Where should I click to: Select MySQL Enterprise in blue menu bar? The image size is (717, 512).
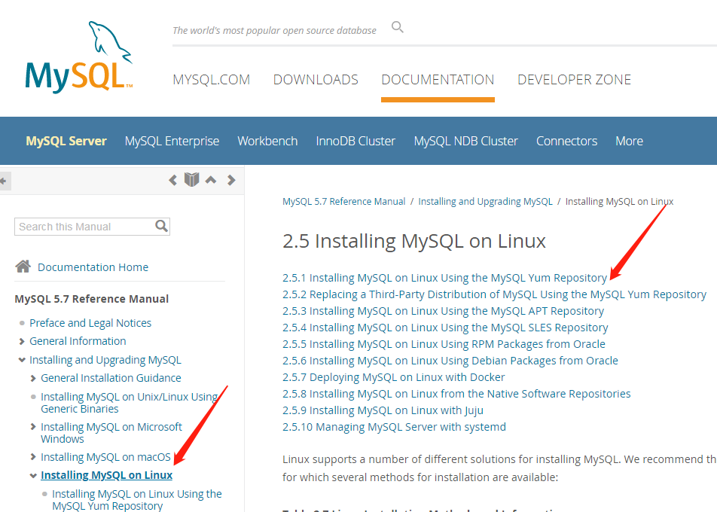172,141
